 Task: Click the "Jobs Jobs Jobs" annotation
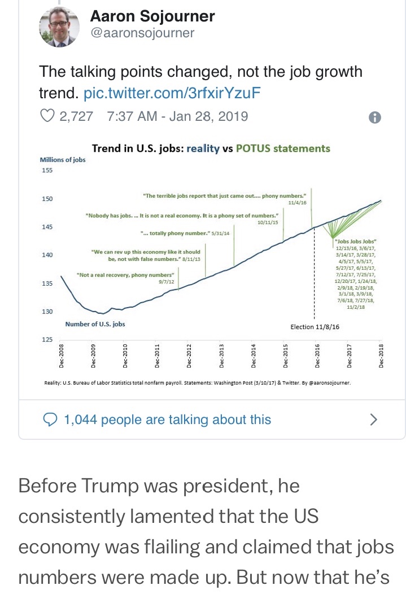pyautogui.click(x=352, y=241)
